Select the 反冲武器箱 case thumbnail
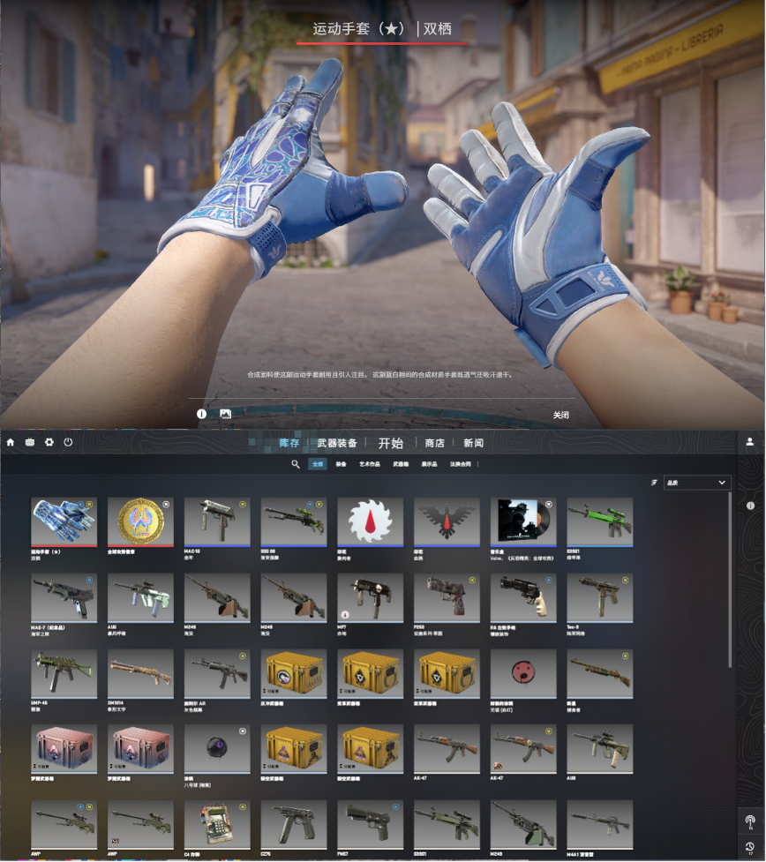 (x=294, y=673)
